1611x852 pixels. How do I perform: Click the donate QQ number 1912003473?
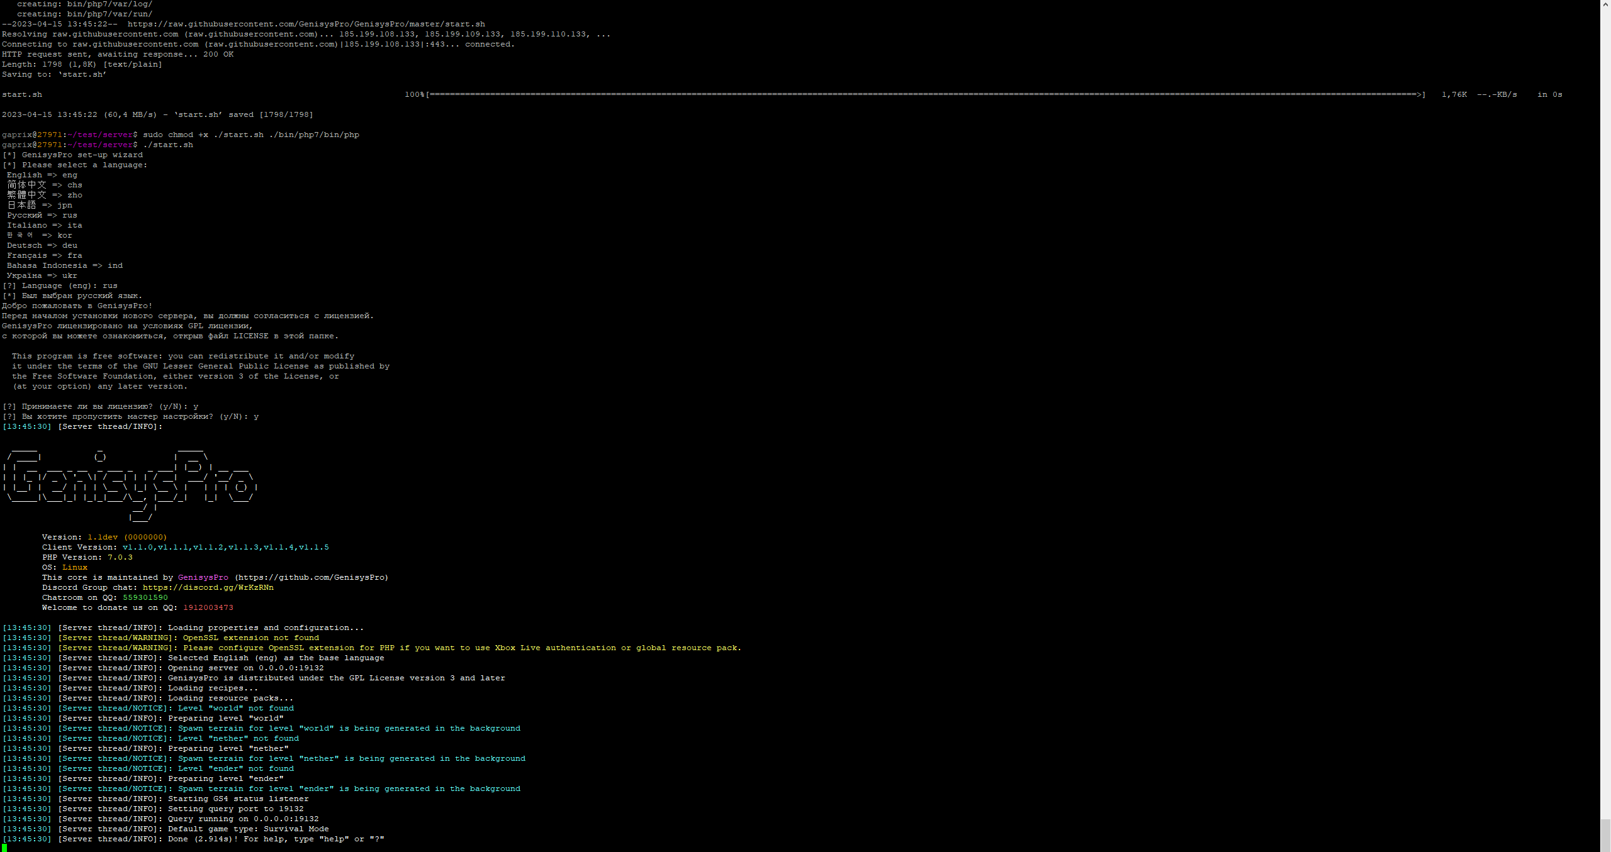point(208,607)
